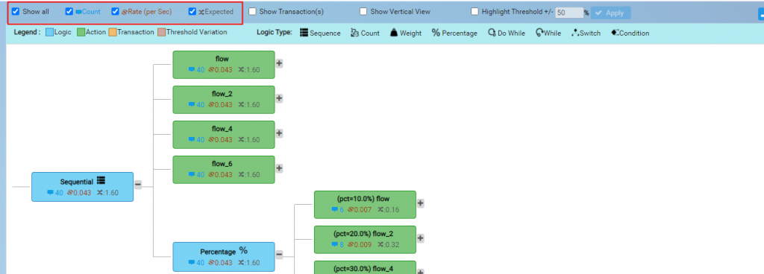This screenshot has height=274, width=764.
Task: Collapse the Percentage logic node
Action: pyautogui.click(x=279, y=254)
